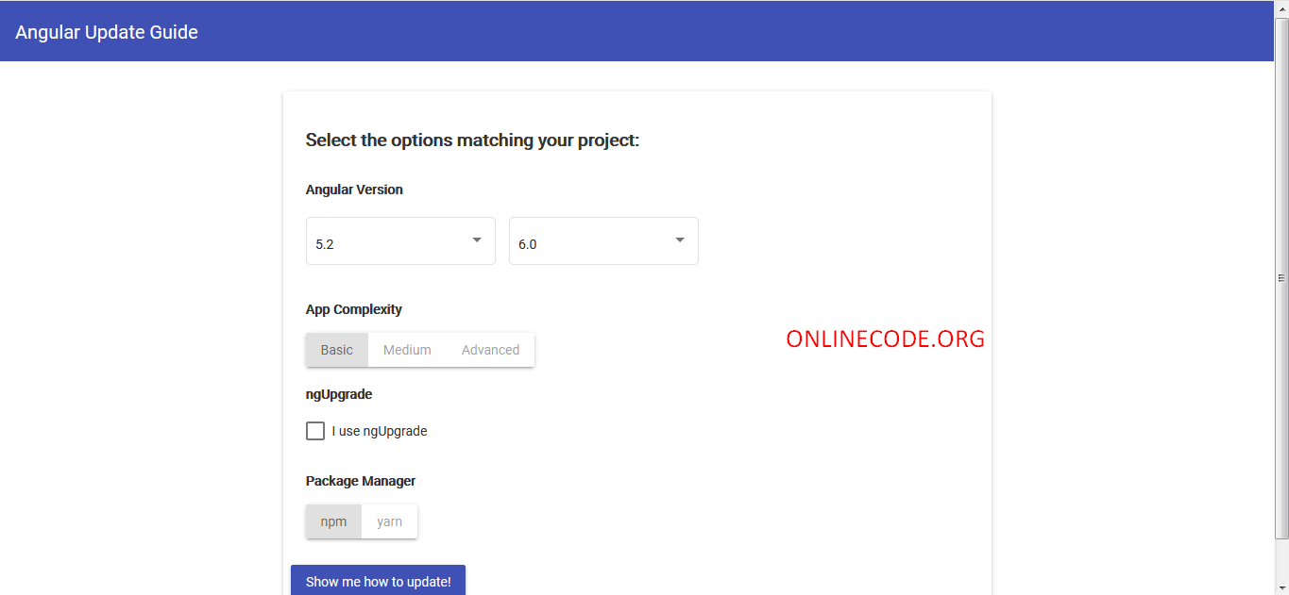Click the "Show me how to update!" button
Image resolution: width=1289 pixels, height=595 pixels.
(x=378, y=581)
